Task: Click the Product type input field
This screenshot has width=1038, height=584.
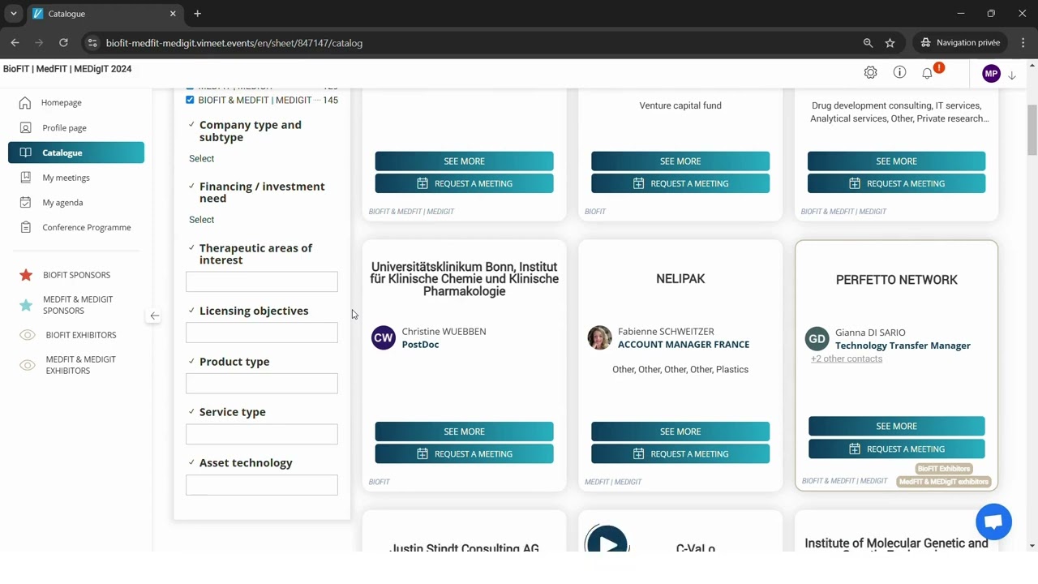Action: (262, 384)
